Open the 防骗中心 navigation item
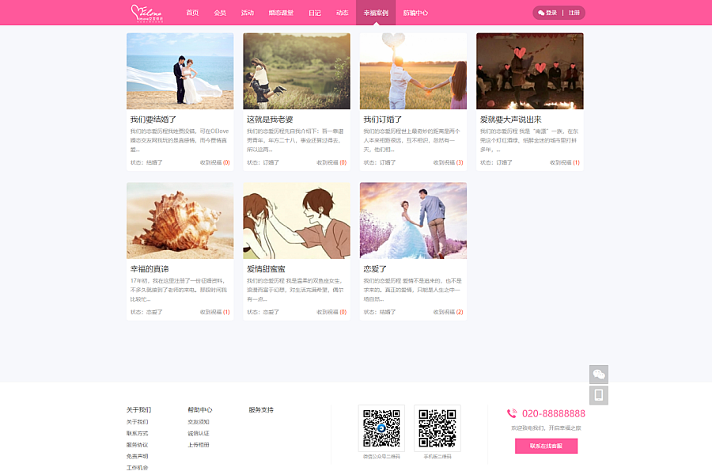The image size is (712, 475). tap(415, 13)
